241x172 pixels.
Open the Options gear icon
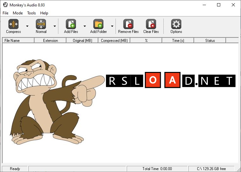(x=176, y=24)
